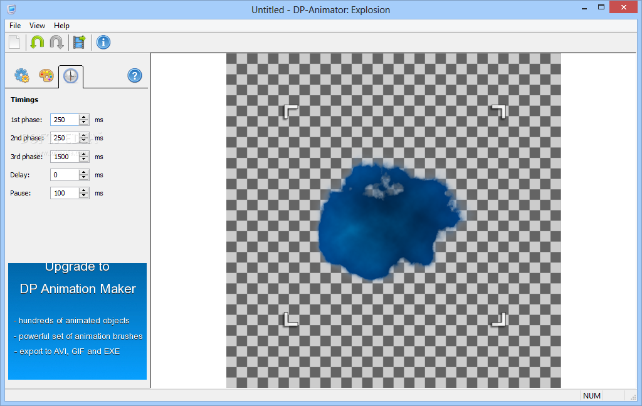Click the Pause value field
The height and width of the screenshot is (406, 642).
tap(65, 193)
